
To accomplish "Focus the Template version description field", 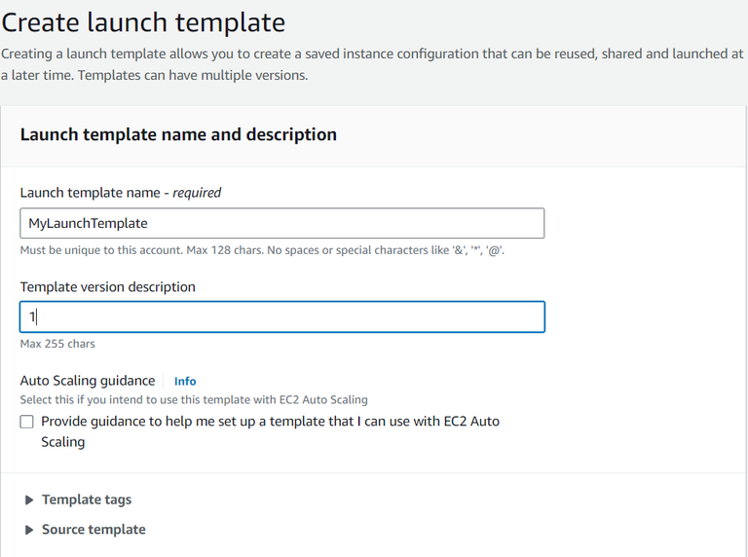I will [282, 316].
